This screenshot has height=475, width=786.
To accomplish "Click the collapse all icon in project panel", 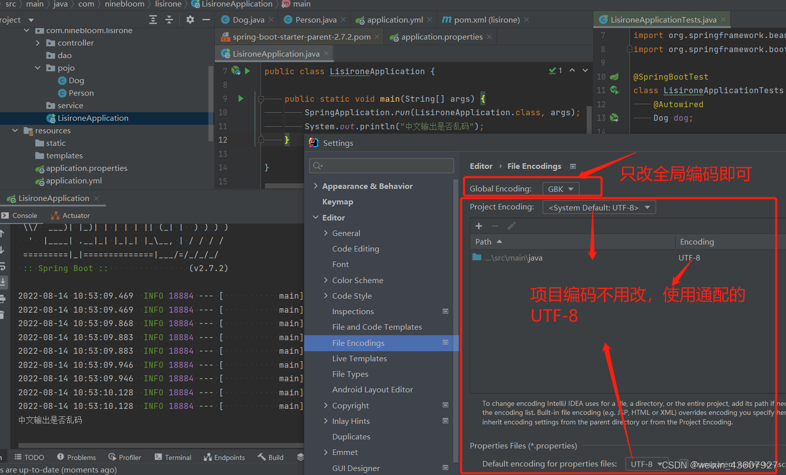I will pos(169,20).
